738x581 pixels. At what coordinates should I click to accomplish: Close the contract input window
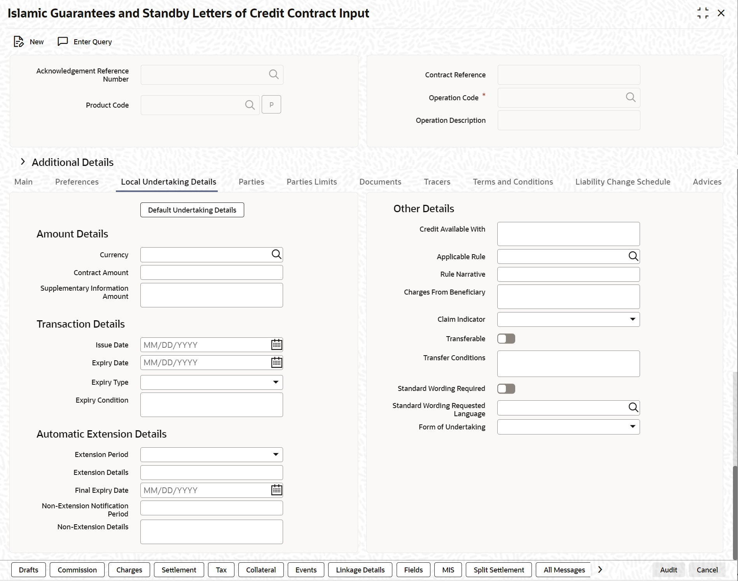[721, 13]
